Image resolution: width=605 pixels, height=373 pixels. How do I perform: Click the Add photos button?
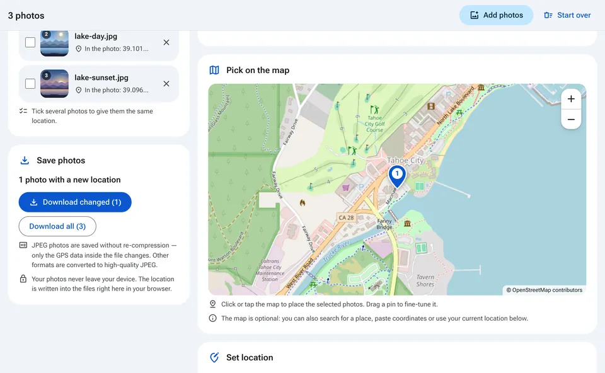pyautogui.click(x=496, y=15)
